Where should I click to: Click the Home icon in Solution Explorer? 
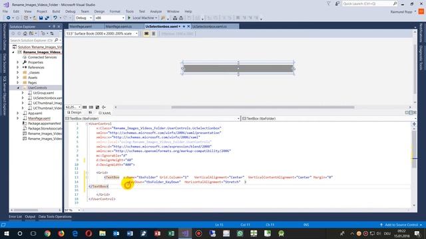25,34
